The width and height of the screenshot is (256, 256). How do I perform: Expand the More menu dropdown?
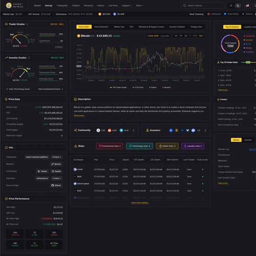[140, 6]
